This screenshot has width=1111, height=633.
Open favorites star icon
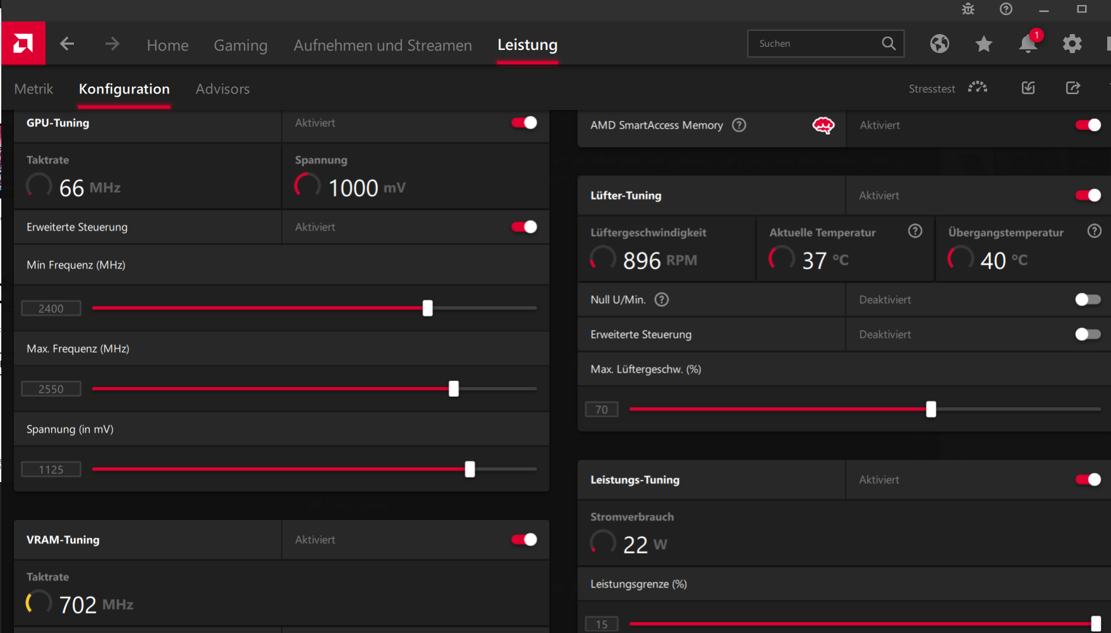[x=984, y=44]
